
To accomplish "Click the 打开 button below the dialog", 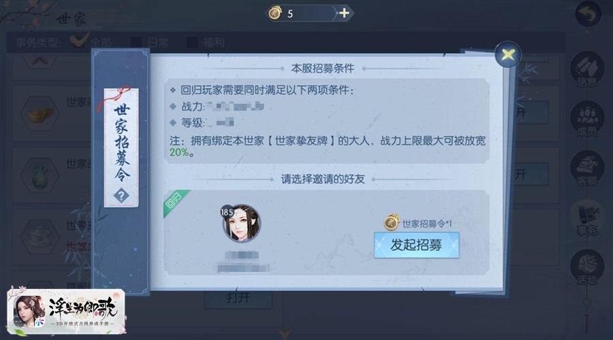I will 238,299.
